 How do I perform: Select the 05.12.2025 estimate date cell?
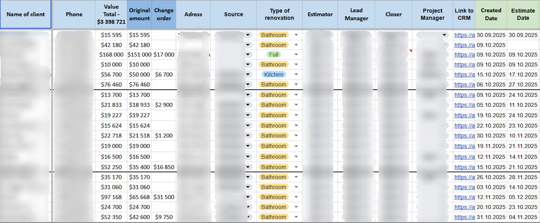pyautogui.click(x=523, y=197)
